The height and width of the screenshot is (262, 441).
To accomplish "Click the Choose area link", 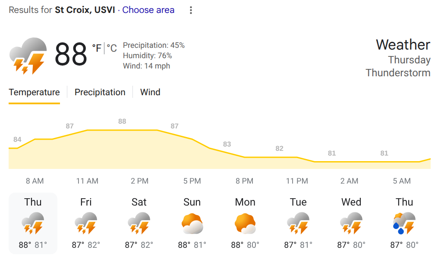I will pyautogui.click(x=148, y=10).
